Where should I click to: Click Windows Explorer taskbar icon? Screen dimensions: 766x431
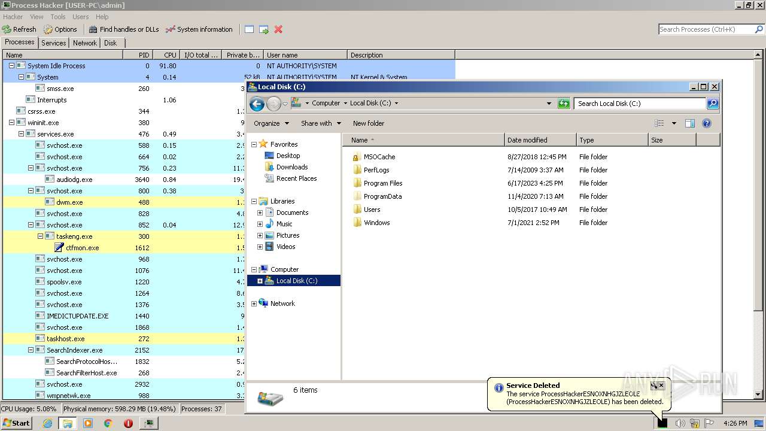coord(68,423)
